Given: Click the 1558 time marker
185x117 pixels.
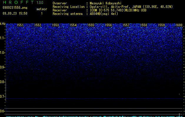Looking at the screenshot, I should (x=144, y=25).
